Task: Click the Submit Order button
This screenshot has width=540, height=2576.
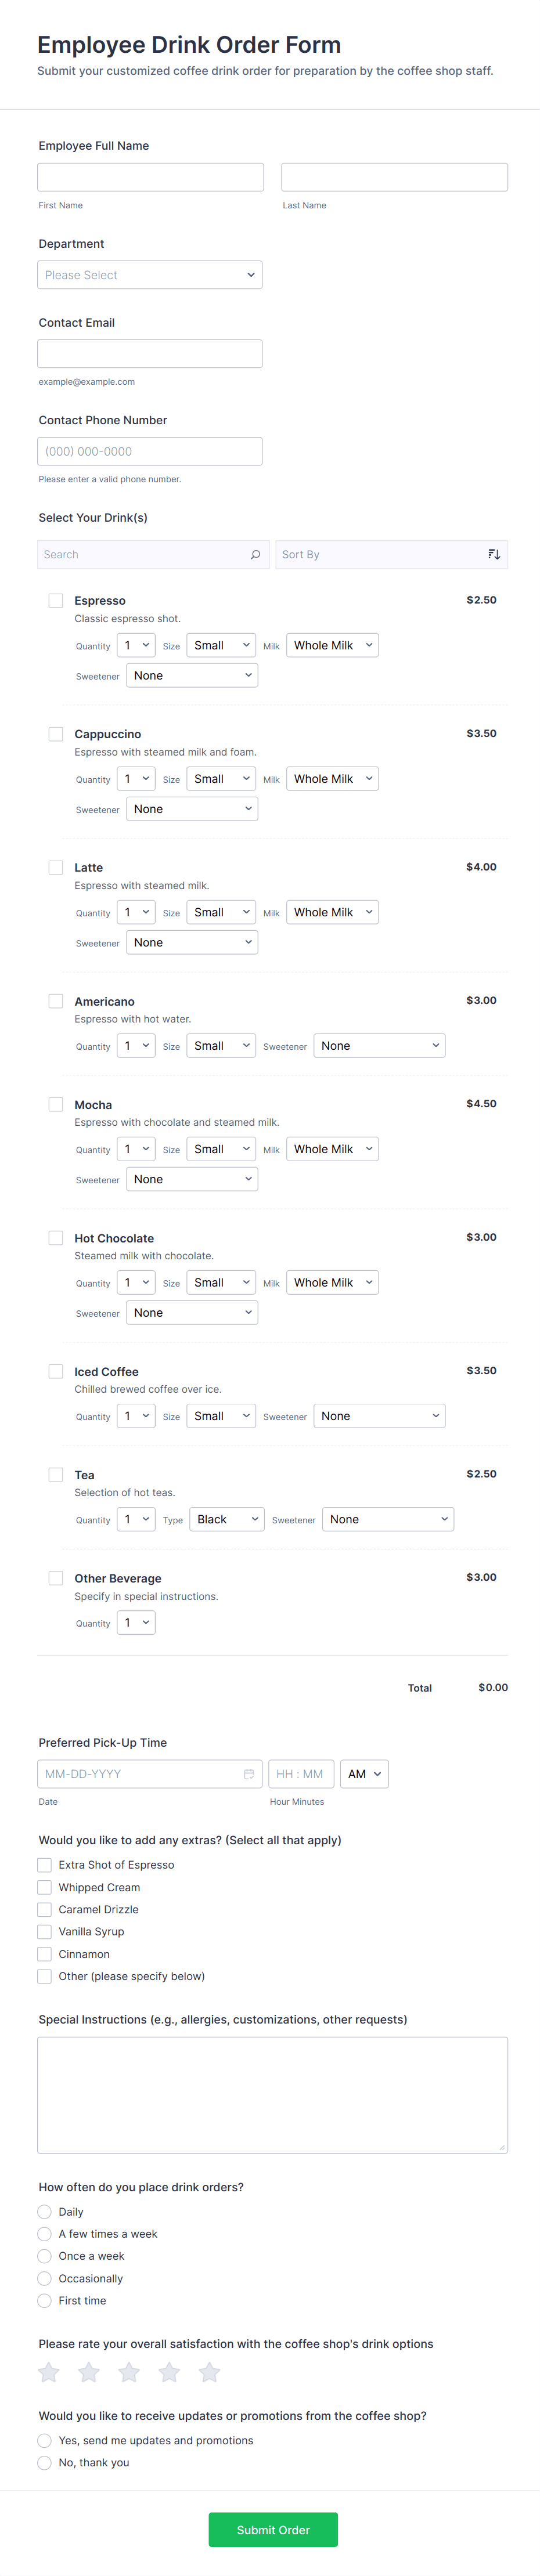Action: click(273, 2530)
